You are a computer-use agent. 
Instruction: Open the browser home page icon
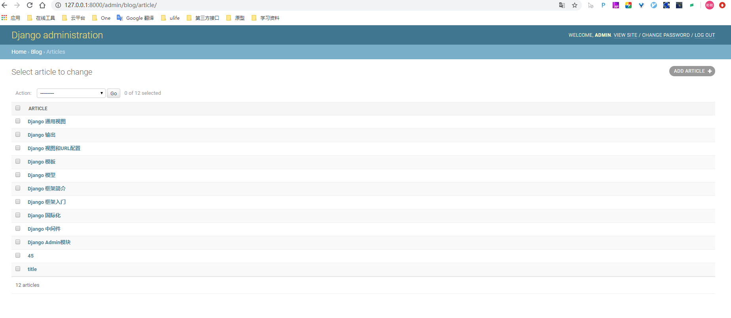(42, 5)
